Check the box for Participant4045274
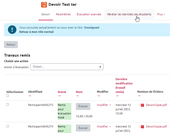Screen dimensions: 170x133 click(8, 126)
